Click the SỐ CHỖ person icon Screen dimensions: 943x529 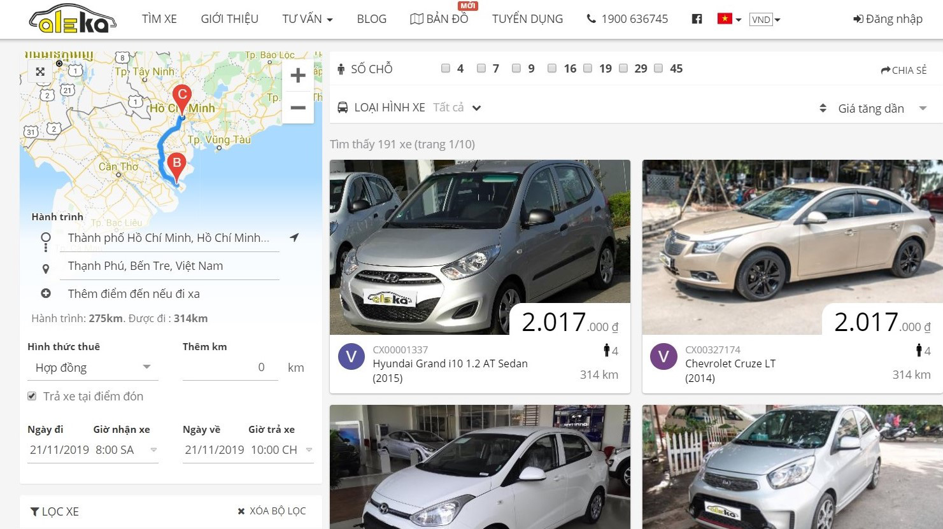(341, 69)
